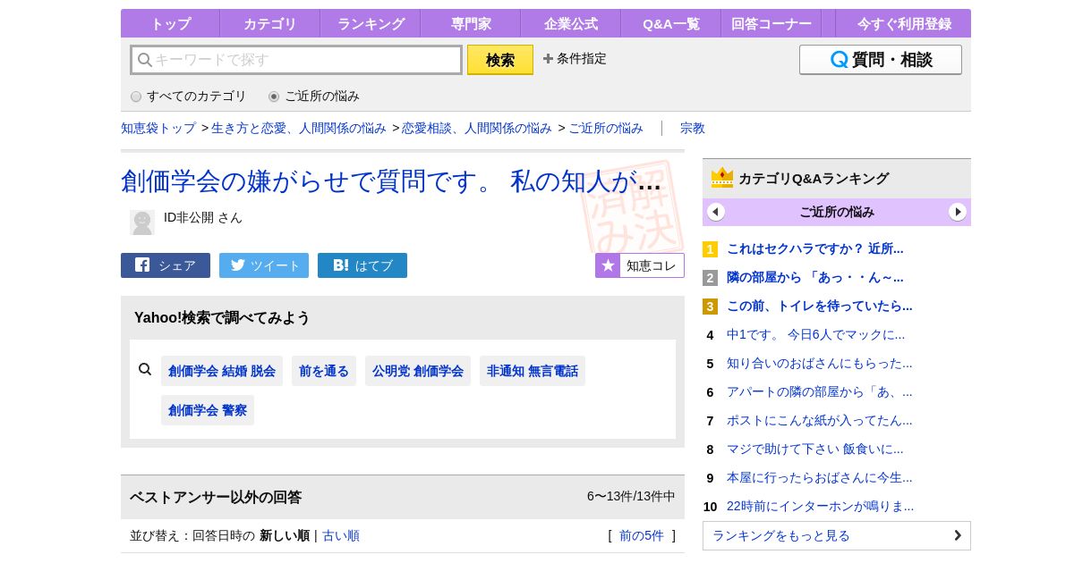
Task: Open ランキングをもっと見る link
Action: point(836,535)
